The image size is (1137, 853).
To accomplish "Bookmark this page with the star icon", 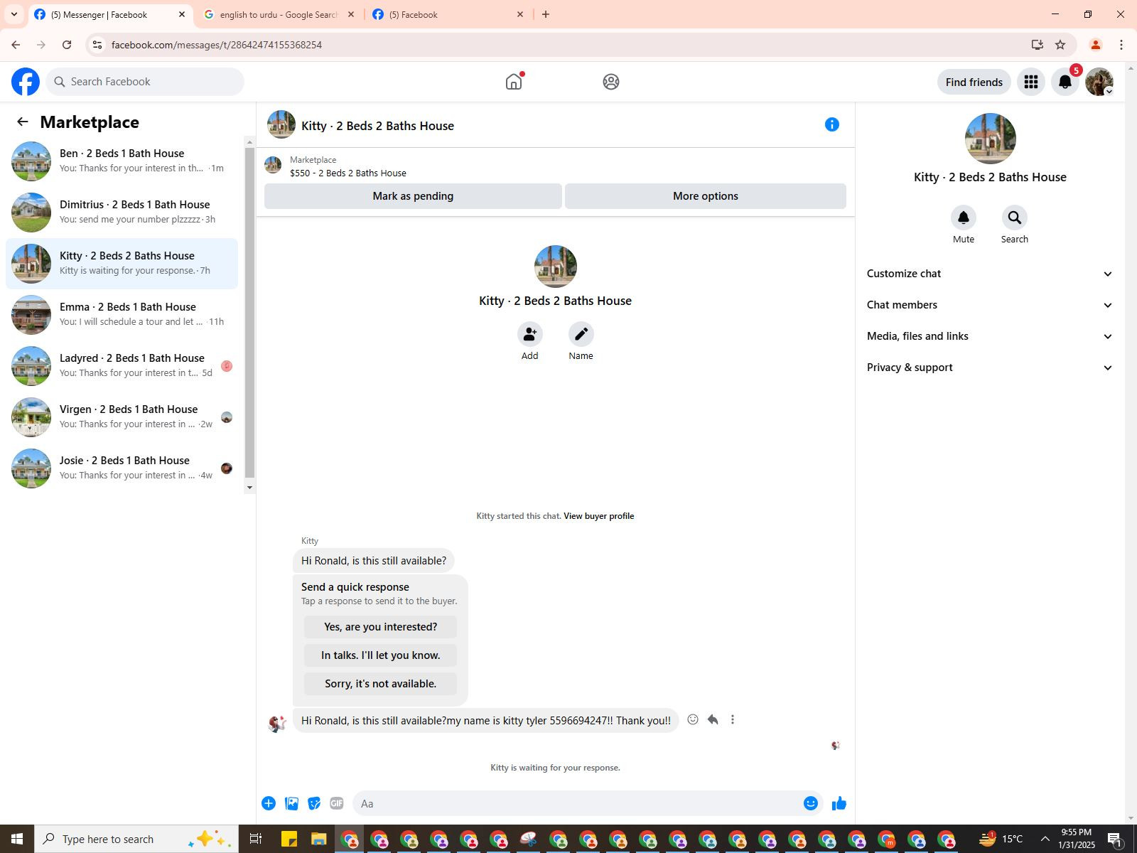I will [x=1060, y=45].
